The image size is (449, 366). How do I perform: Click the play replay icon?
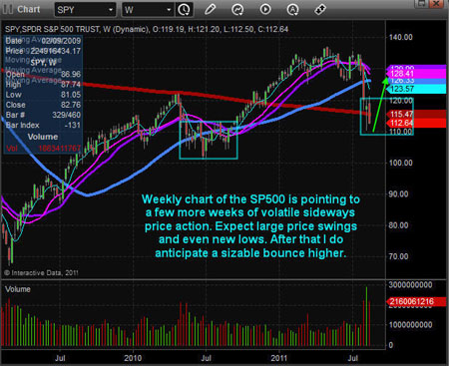(x=265, y=9)
